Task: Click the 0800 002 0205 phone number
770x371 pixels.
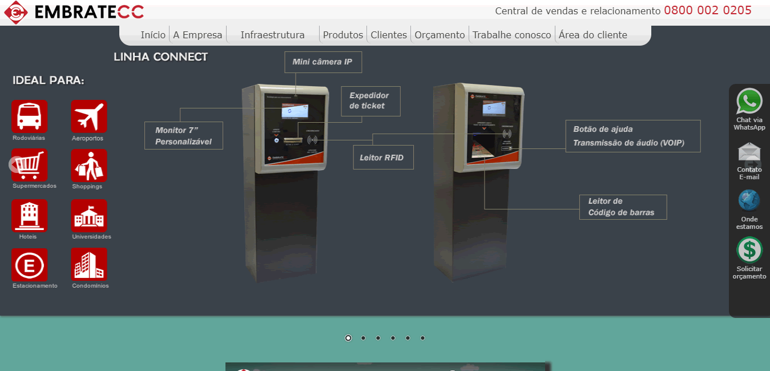Action: pos(708,10)
